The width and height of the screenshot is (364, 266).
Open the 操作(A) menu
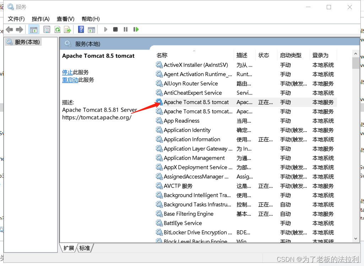(x=40, y=19)
